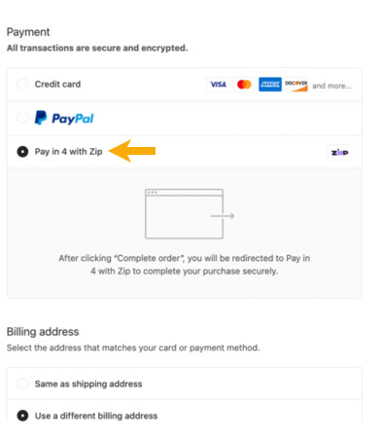Click the Use a different billing address label
This screenshot has width=381, height=443.
[96, 416]
